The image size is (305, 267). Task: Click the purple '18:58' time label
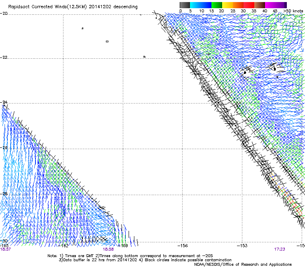click(108, 249)
